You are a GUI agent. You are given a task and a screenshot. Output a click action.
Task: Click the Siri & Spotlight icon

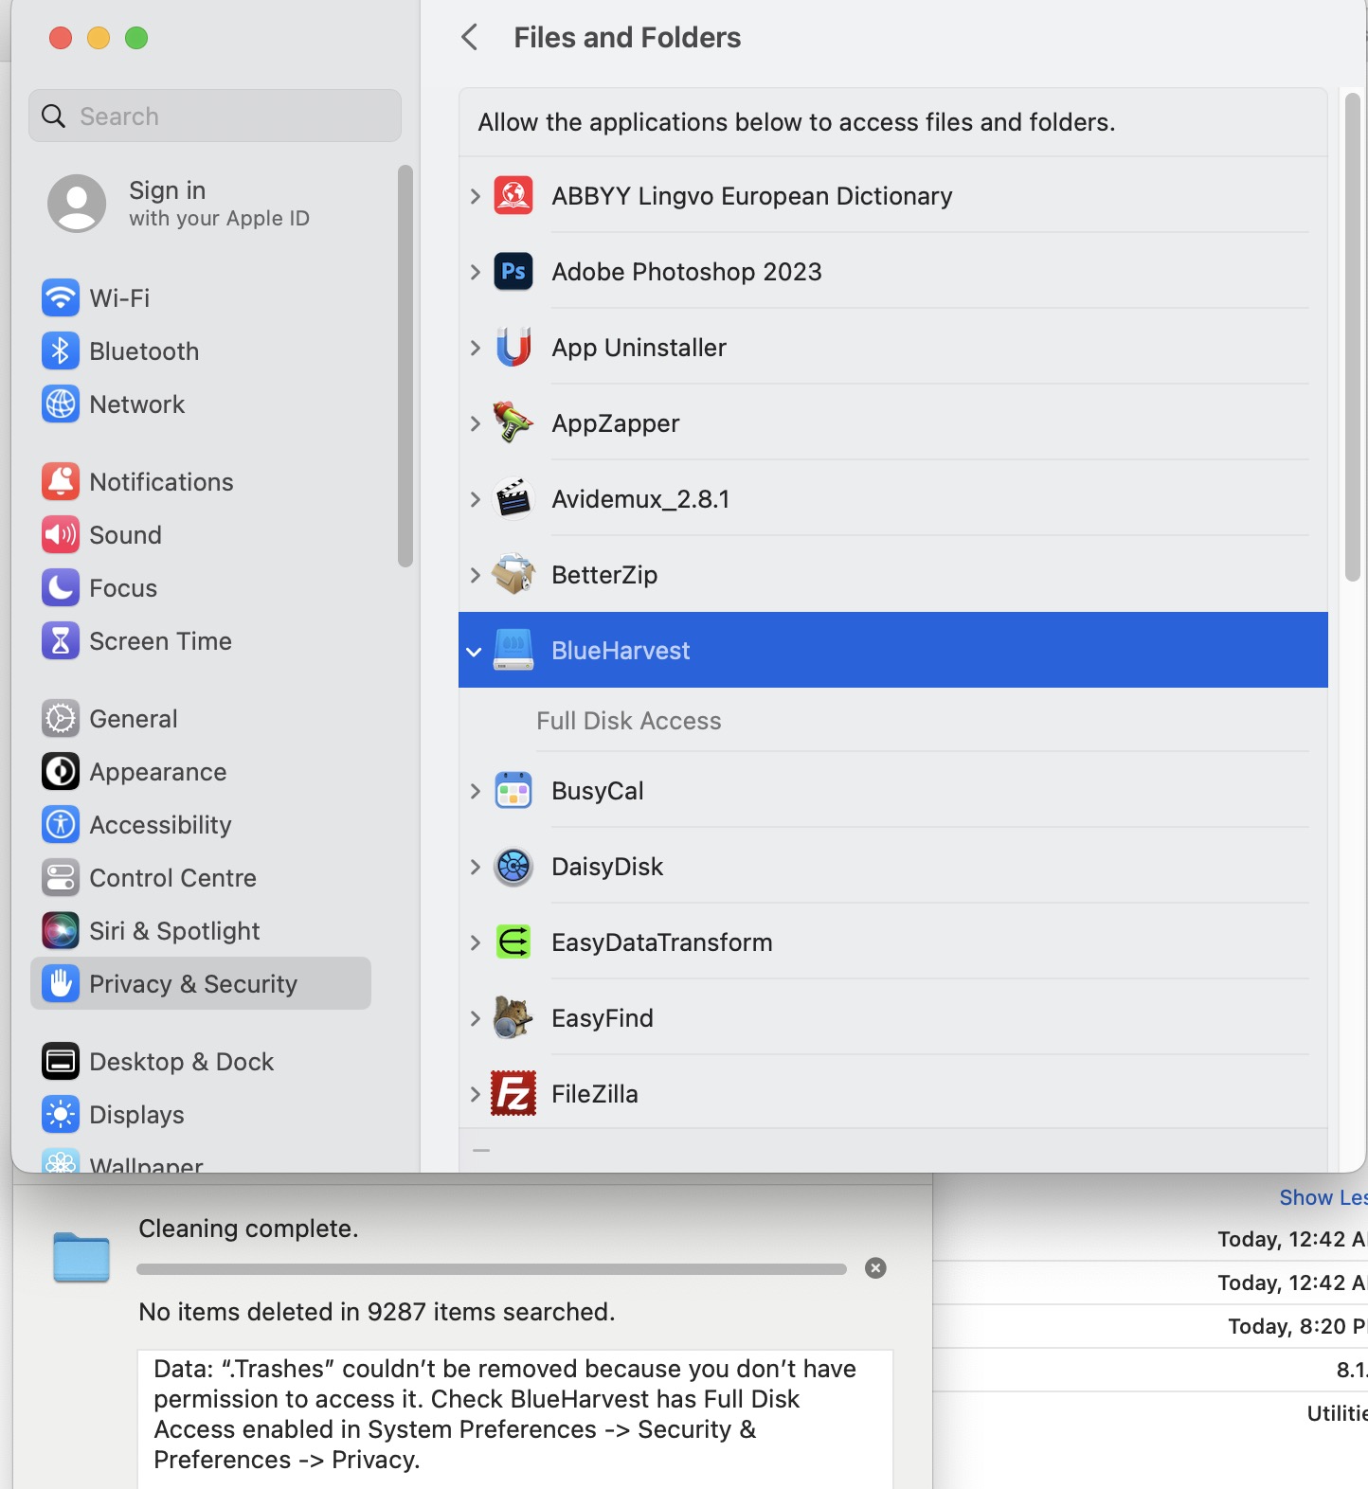pos(61,931)
